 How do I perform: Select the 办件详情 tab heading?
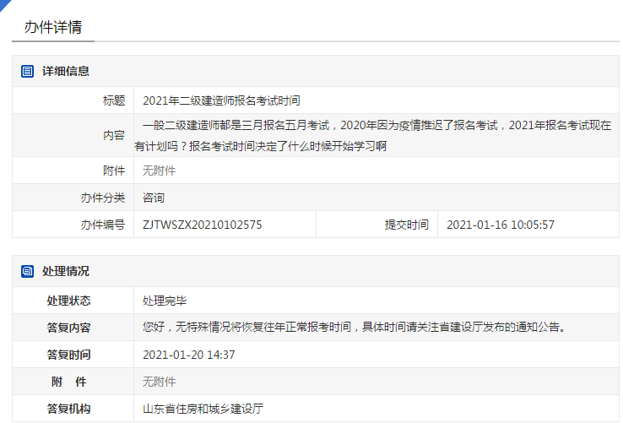[53, 27]
